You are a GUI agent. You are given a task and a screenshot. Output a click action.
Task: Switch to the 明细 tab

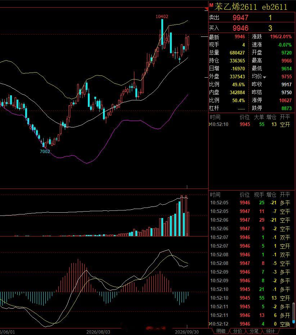pos(221,331)
